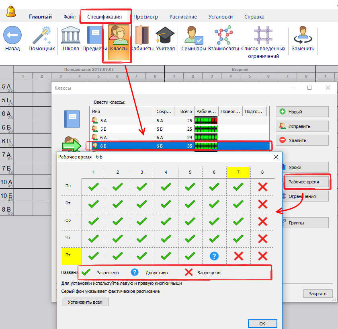Confirm with the OK button
Viewport: 338px width, 329px height.
tap(262, 323)
